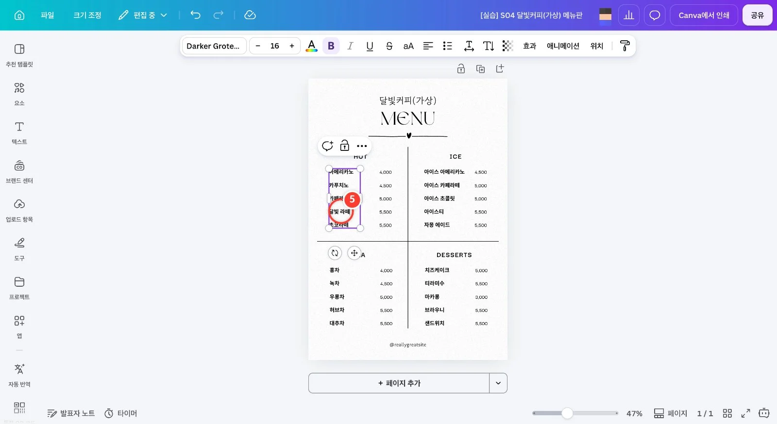
Task: Open 위치 position panel
Action: point(596,46)
